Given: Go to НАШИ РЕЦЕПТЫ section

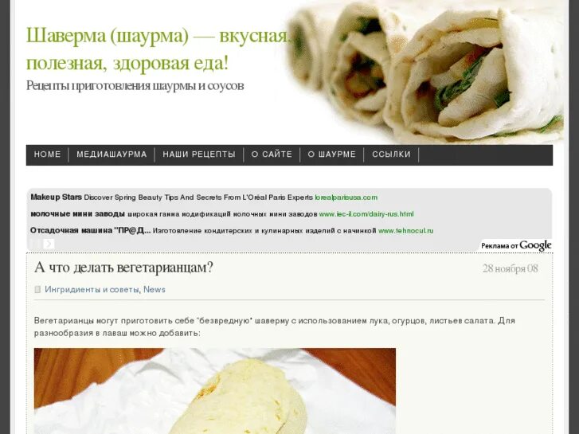Looking at the screenshot, I should 199,154.
